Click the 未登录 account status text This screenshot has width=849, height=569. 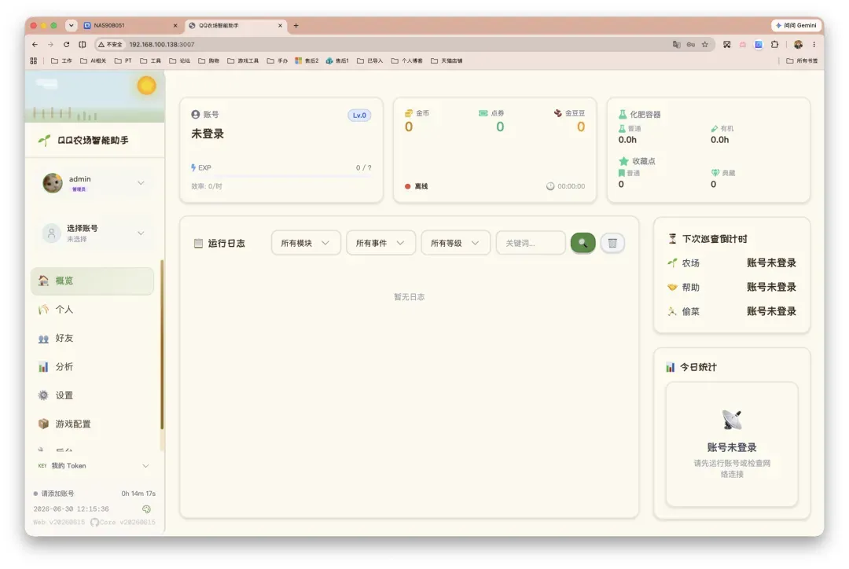coord(208,134)
